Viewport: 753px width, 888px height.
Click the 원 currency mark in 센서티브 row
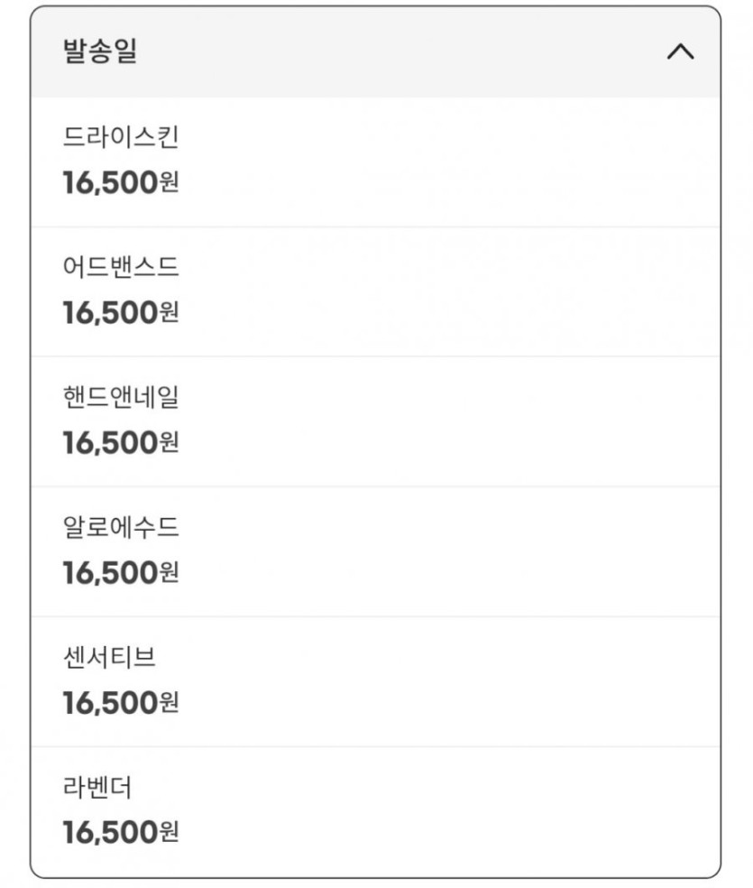point(170,704)
